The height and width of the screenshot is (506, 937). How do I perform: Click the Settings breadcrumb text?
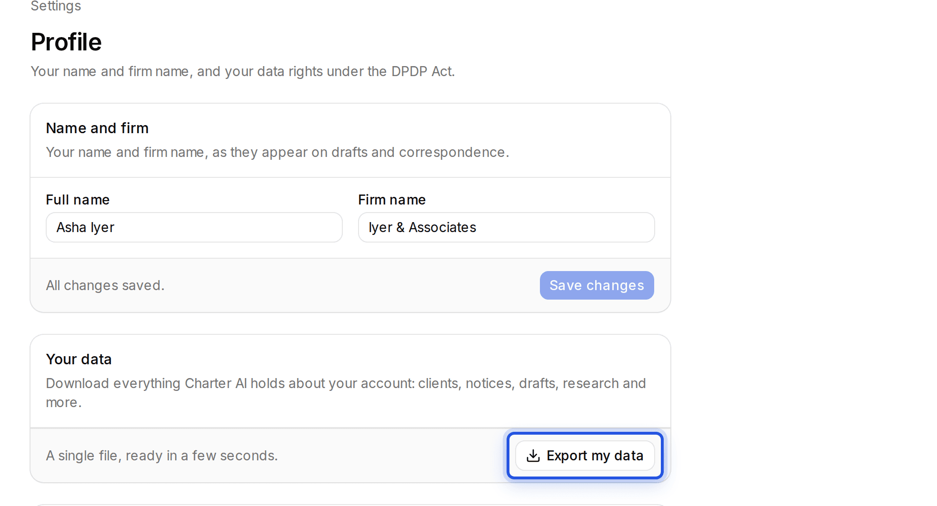click(56, 6)
